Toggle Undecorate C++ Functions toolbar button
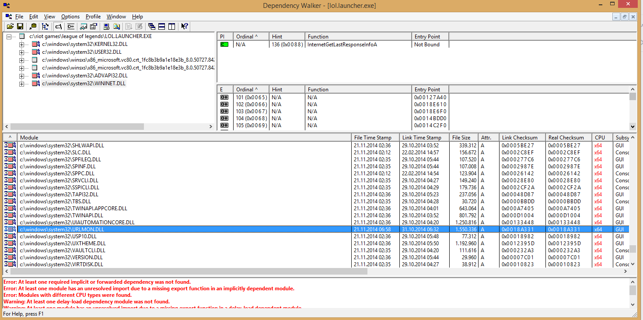Image resolution: width=643 pixels, height=320 pixels. tap(70, 26)
